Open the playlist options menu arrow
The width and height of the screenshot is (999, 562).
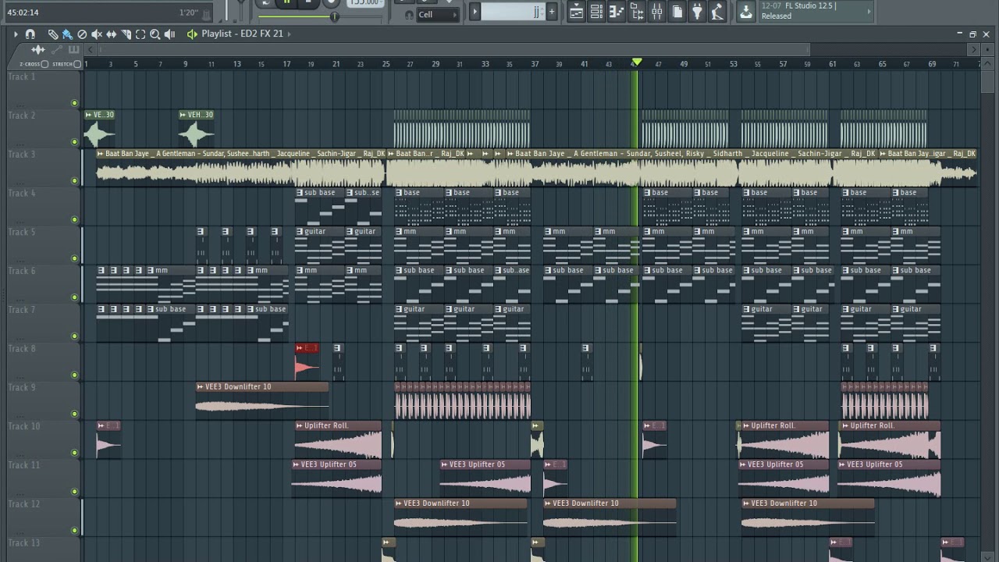[16, 34]
